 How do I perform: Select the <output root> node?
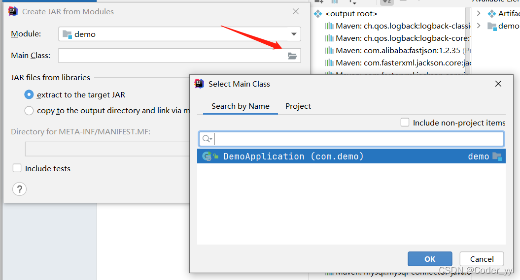[x=351, y=14]
